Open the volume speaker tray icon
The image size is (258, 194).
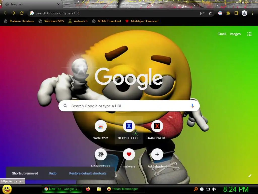pyautogui.click(x=214, y=189)
